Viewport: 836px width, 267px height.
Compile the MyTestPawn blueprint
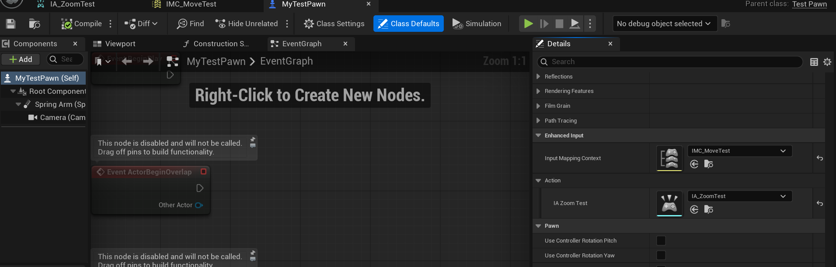81,24
